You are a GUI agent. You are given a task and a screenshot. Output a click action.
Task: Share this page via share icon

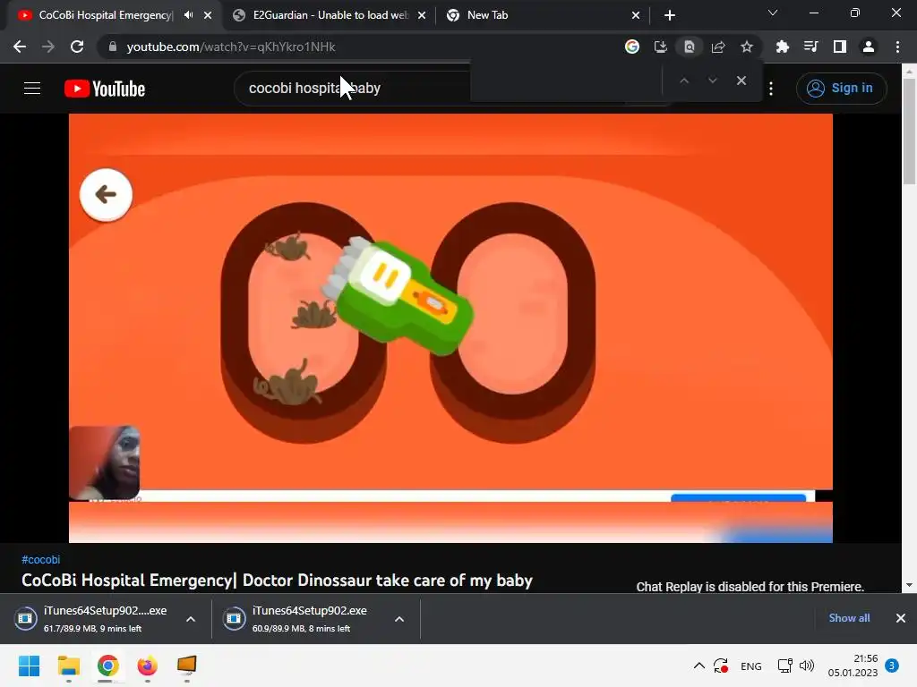(x=718, y=47)
